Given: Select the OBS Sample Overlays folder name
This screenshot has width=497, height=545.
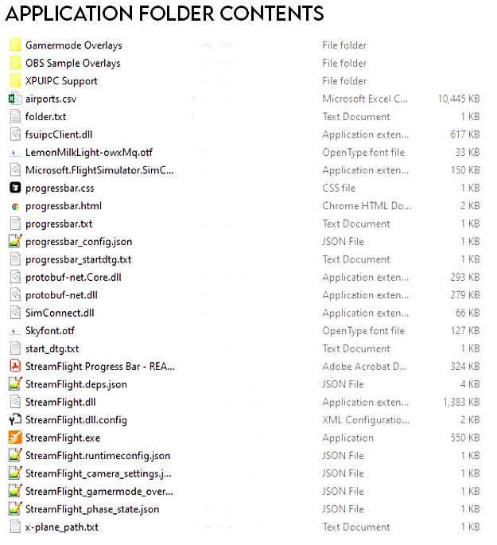Looking at the screenshot, I should [x=73, y=64].
